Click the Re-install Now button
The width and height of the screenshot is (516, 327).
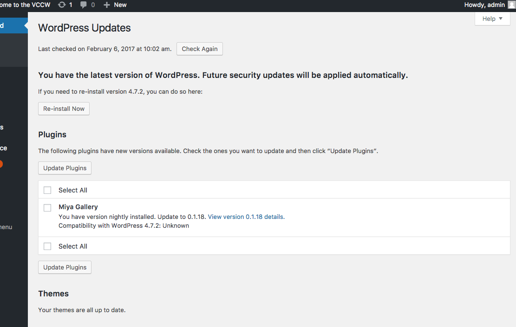tap(64, 109)
